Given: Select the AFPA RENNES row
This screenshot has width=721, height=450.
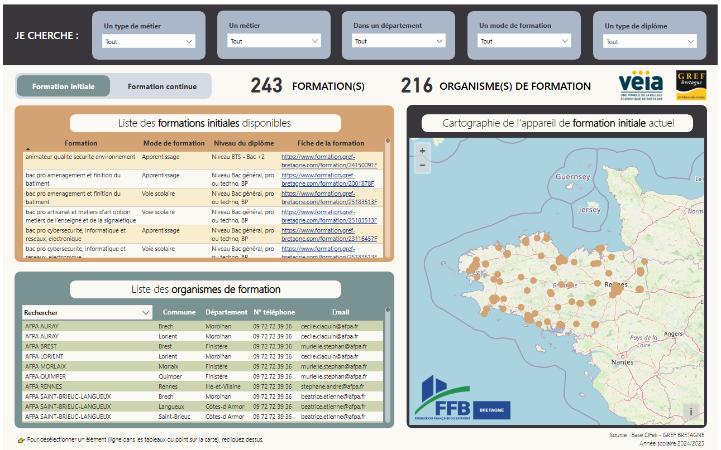Looking at the screenshot, I should pos(44,386).
